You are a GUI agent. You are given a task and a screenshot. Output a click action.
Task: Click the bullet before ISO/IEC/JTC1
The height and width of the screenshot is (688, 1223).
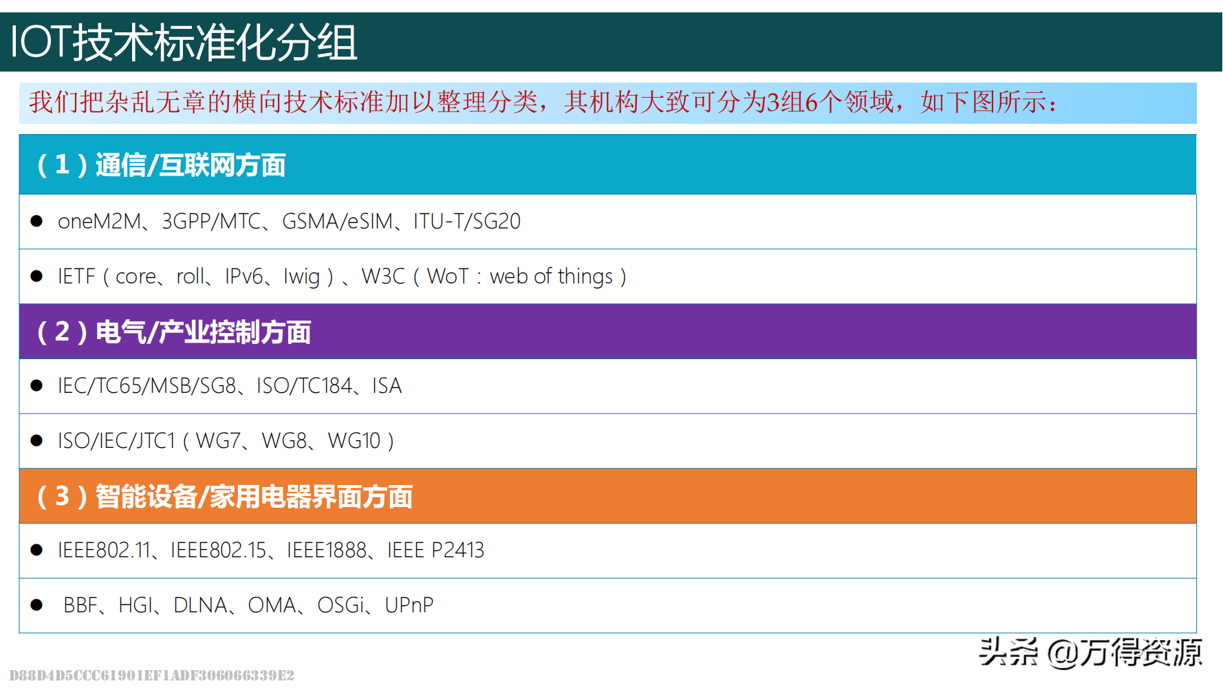point(37,441)
